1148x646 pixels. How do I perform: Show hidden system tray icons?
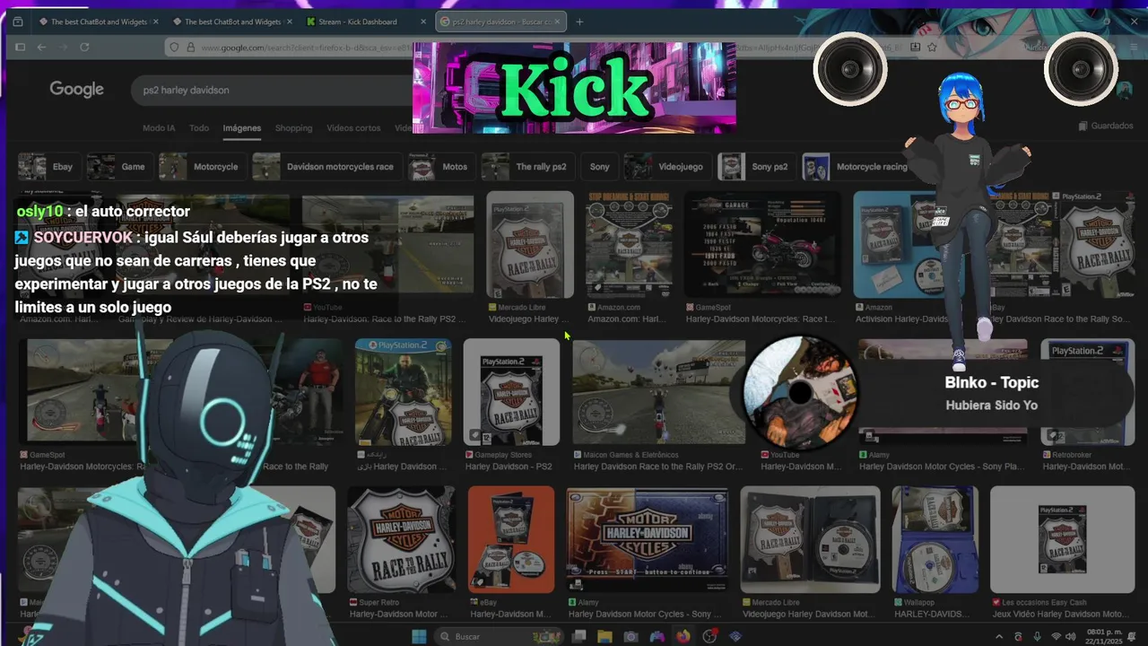click(999, 636)
